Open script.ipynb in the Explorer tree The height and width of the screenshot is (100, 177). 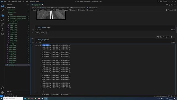pos(12,65)
